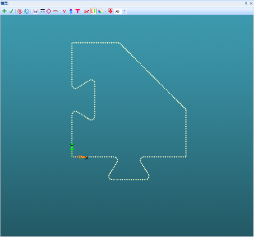
Task: Click the blue up arrow icon
Action: tap(71, 11)
